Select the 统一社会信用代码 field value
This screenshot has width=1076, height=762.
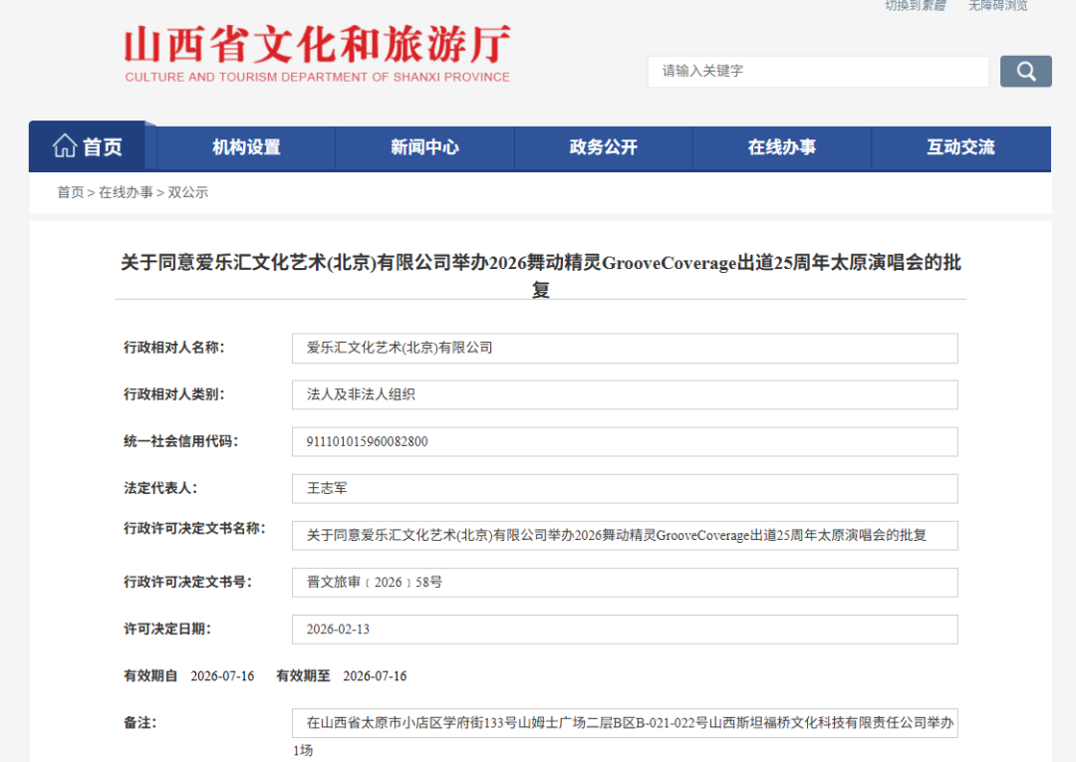624,441
